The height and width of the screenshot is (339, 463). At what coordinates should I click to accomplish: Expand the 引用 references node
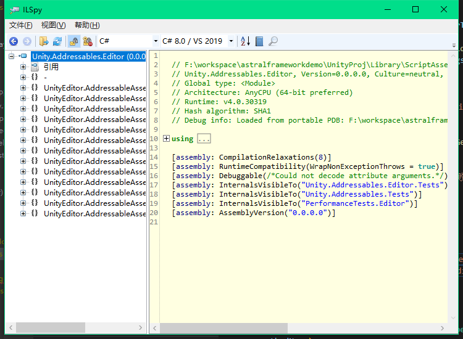[x=23, y=67]
